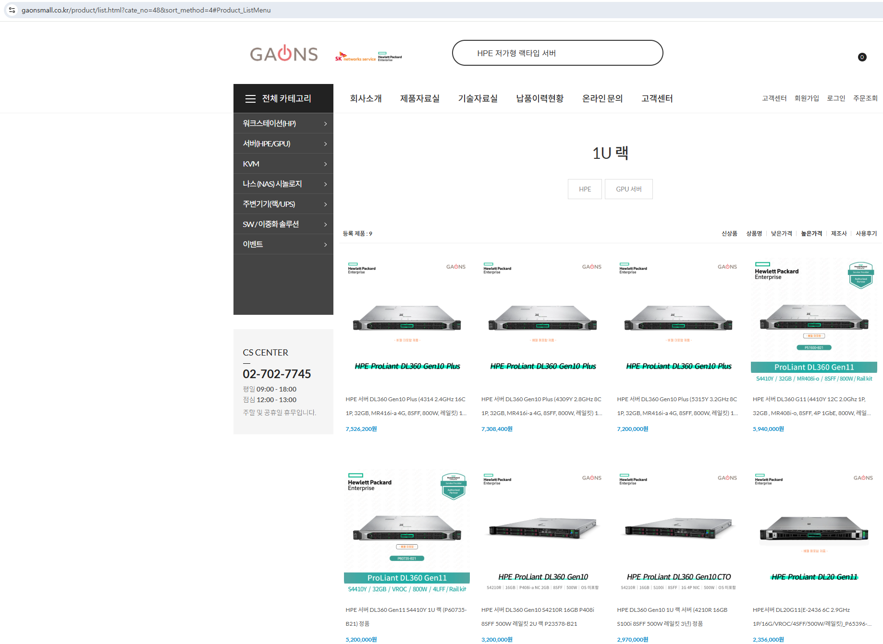Click the HPE Authorized Partner badge on P51930-B21 card

pos(861,275)
